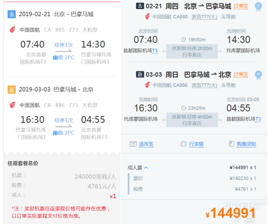Click return 经停1次 stopover label

64,120
